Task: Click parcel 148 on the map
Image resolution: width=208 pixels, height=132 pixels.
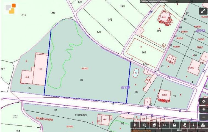Action: (x=110, y=20)
